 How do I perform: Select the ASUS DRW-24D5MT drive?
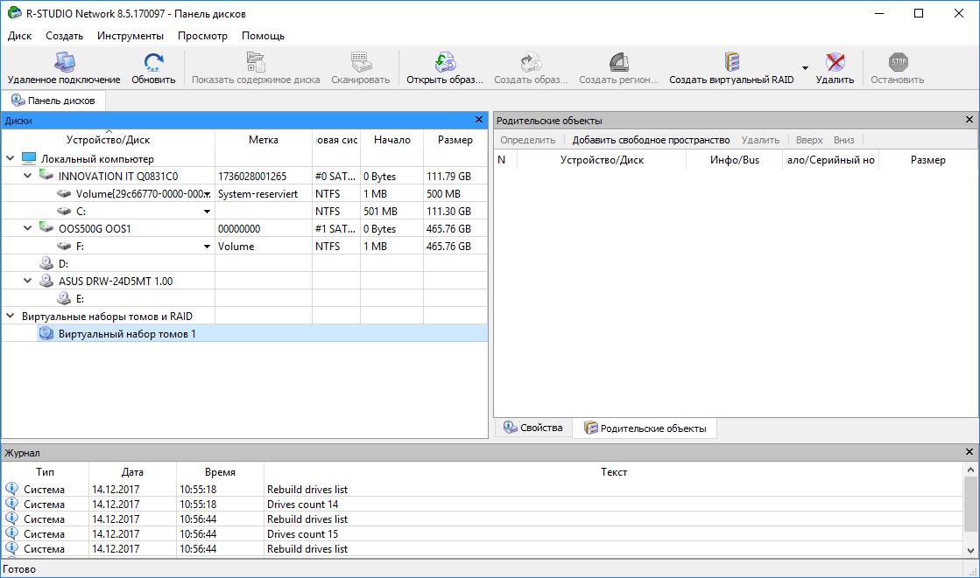115,281
